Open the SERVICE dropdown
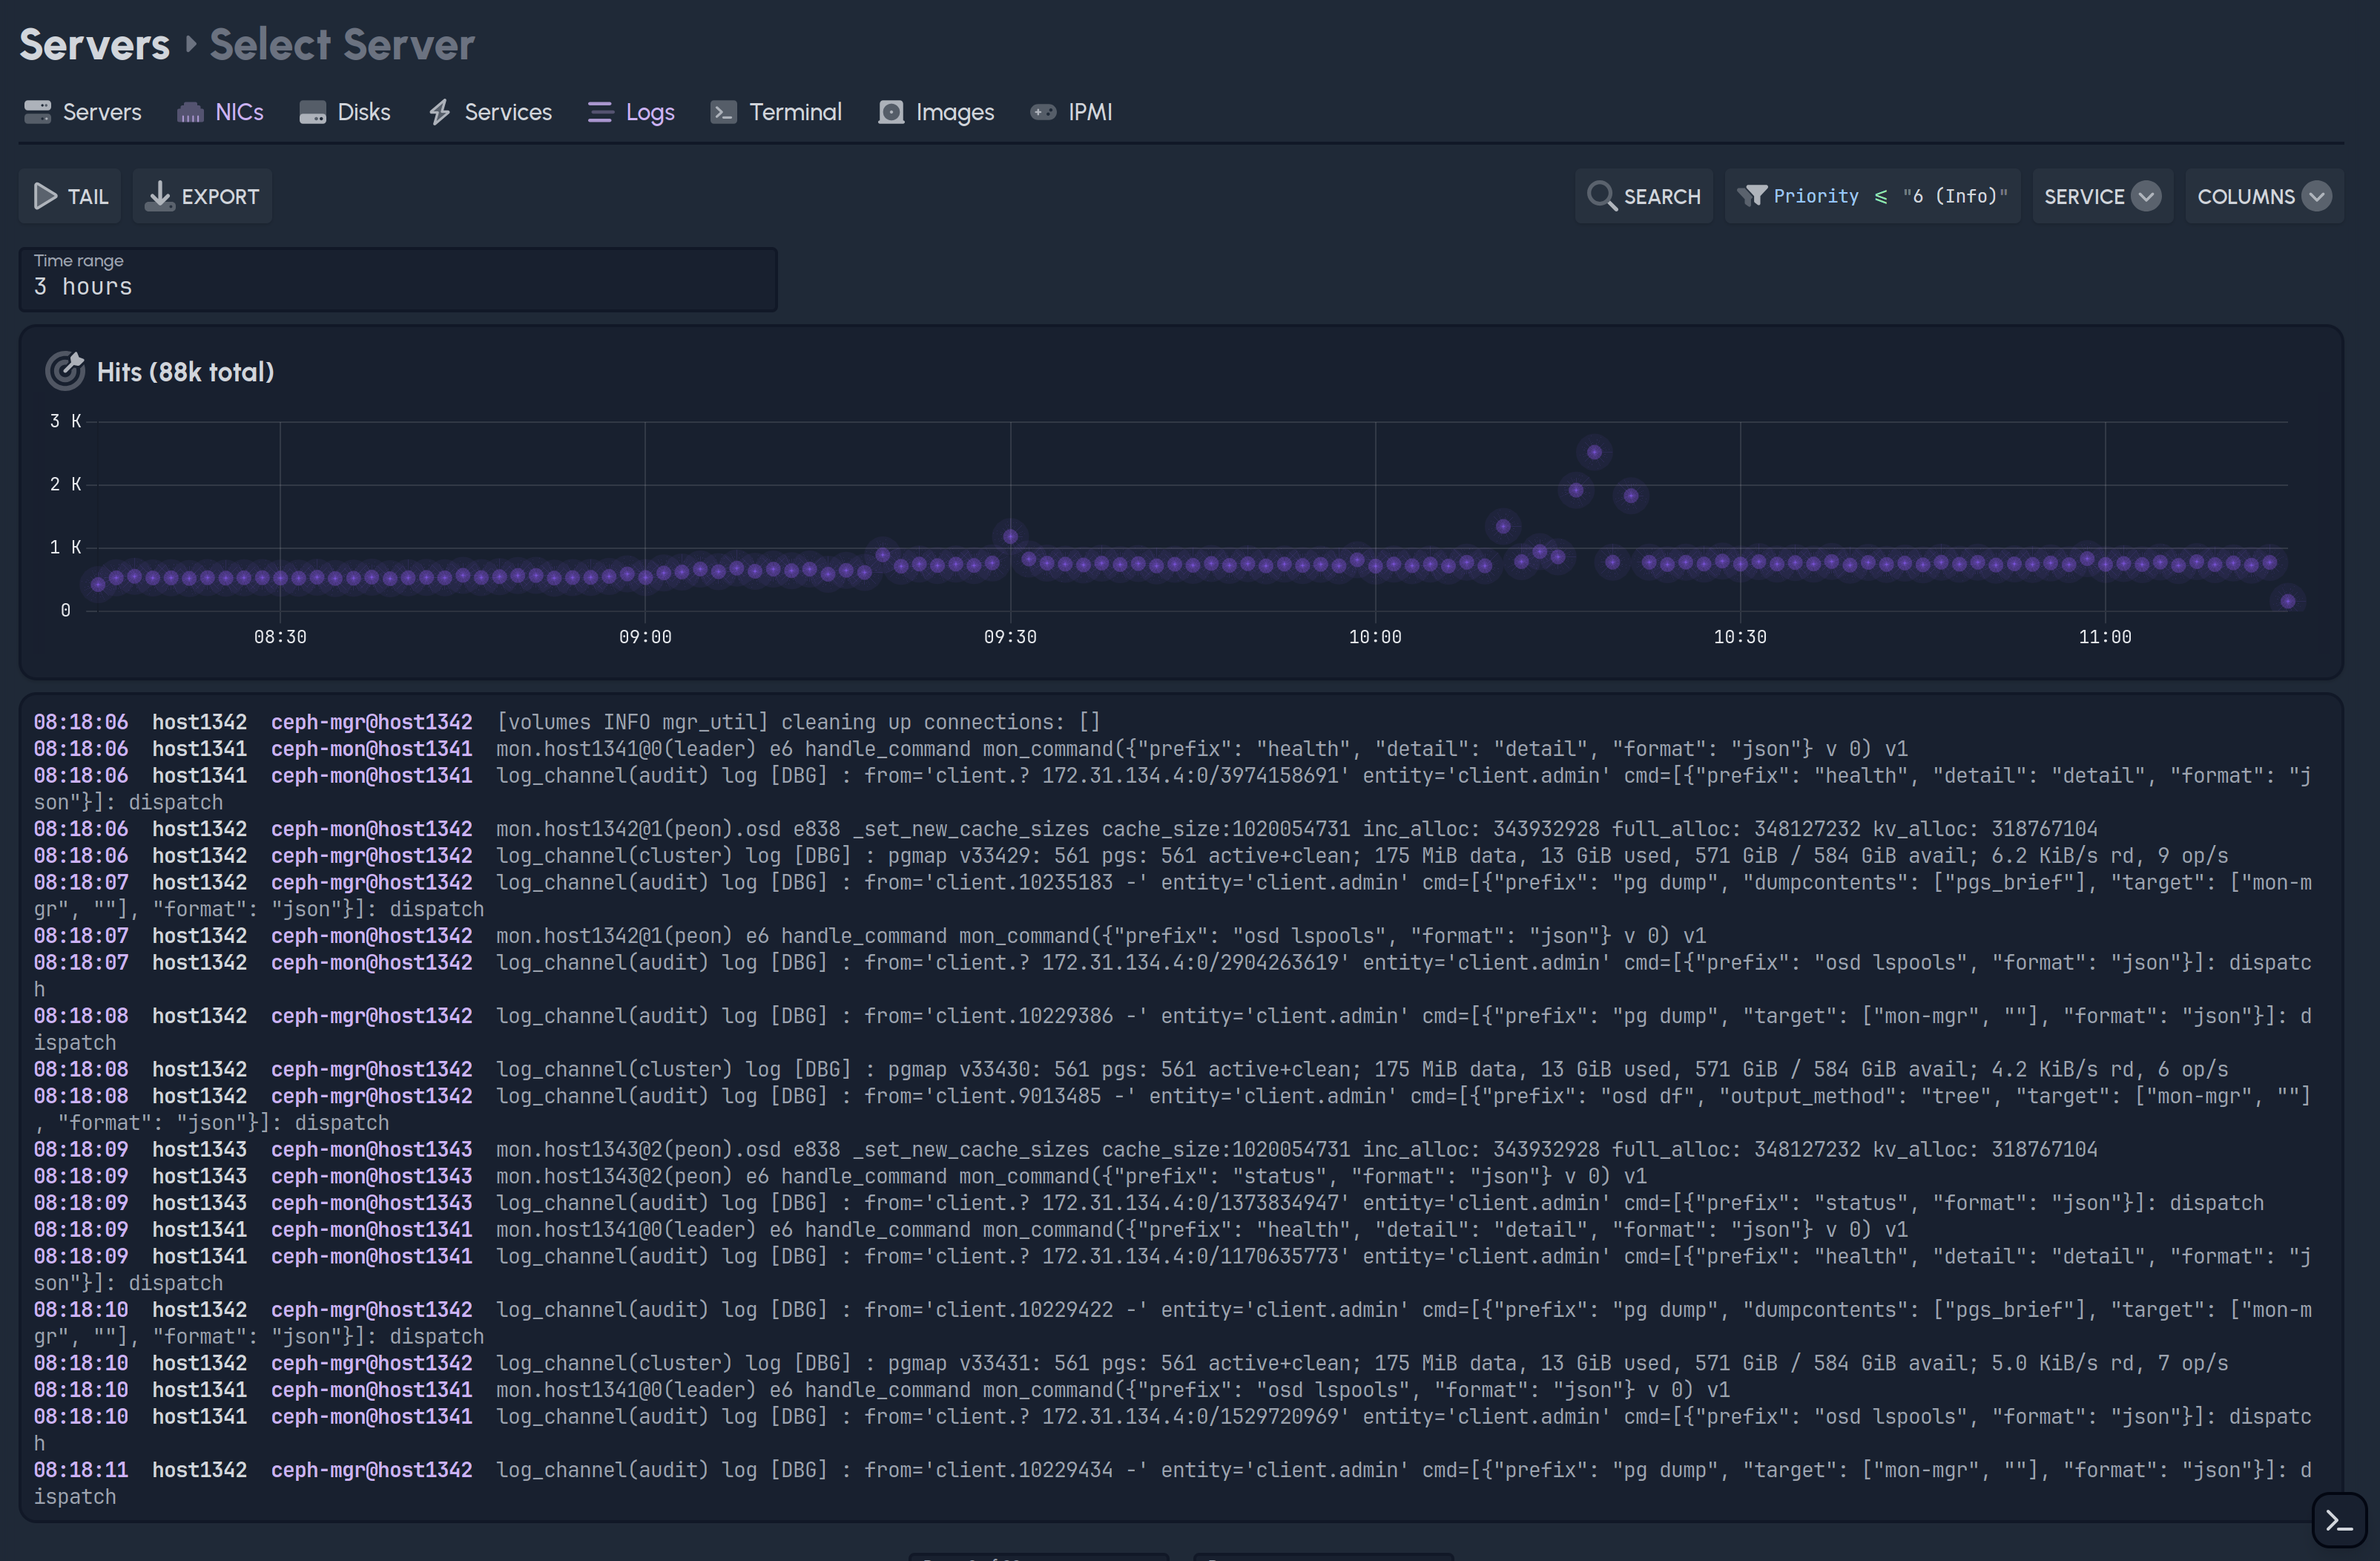This screenshot has height=1561, width=2380. point(2102,196)
